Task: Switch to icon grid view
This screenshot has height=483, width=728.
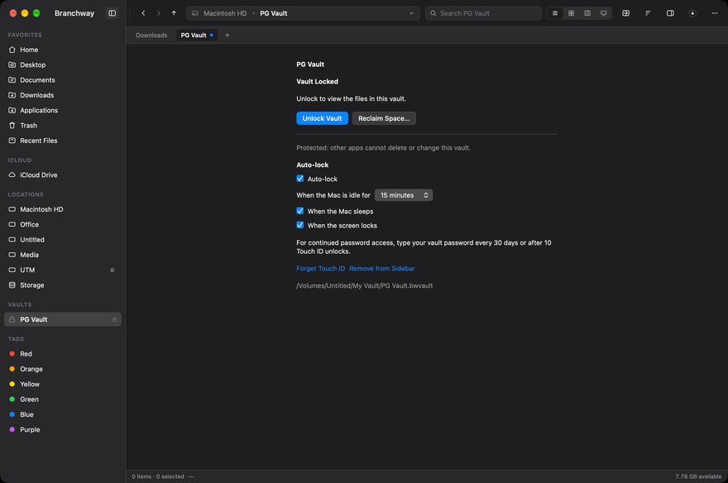Action: tap(571, 13)
